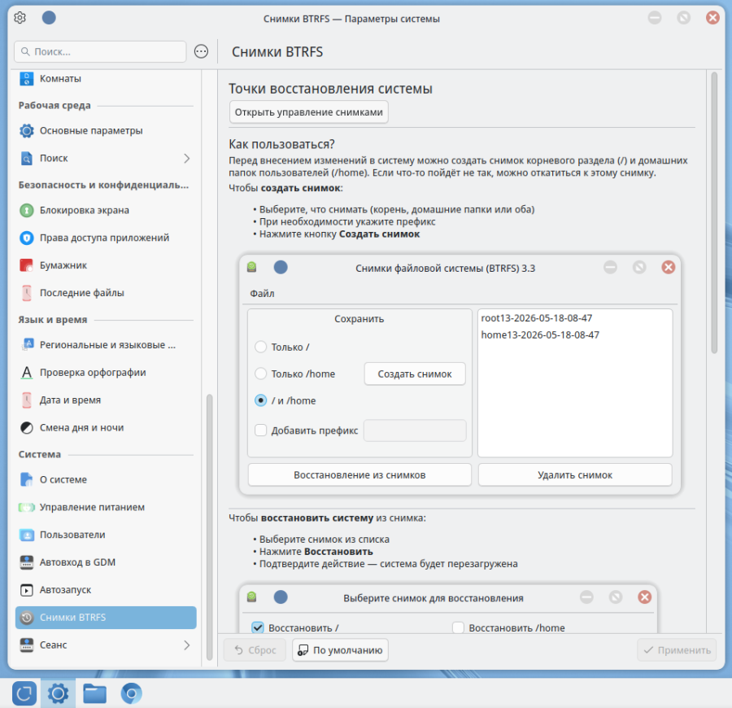Click the System Settings gear in taskbar
This screenshot has width=732, height=708.
click(x=58, y=693)
